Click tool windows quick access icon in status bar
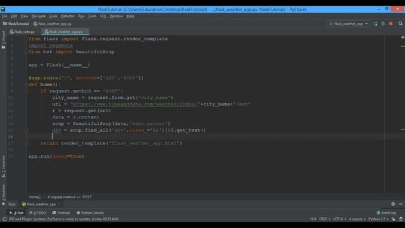This screenshot has width=405, height=228. [x=4, y=219]
